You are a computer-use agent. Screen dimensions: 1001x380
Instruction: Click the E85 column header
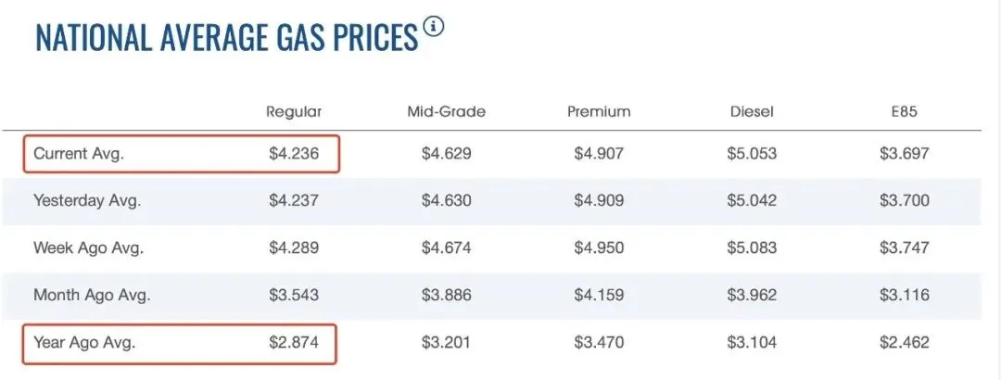pyautogui.click(x=904, y=111)
